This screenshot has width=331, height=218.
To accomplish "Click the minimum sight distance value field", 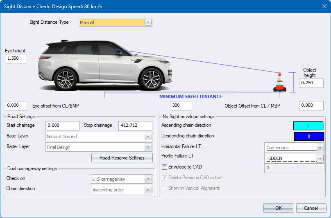I will coord(181,106).
